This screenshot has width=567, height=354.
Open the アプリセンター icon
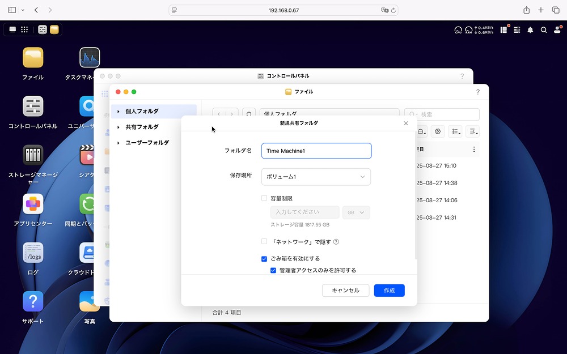(x=32, y=203)
